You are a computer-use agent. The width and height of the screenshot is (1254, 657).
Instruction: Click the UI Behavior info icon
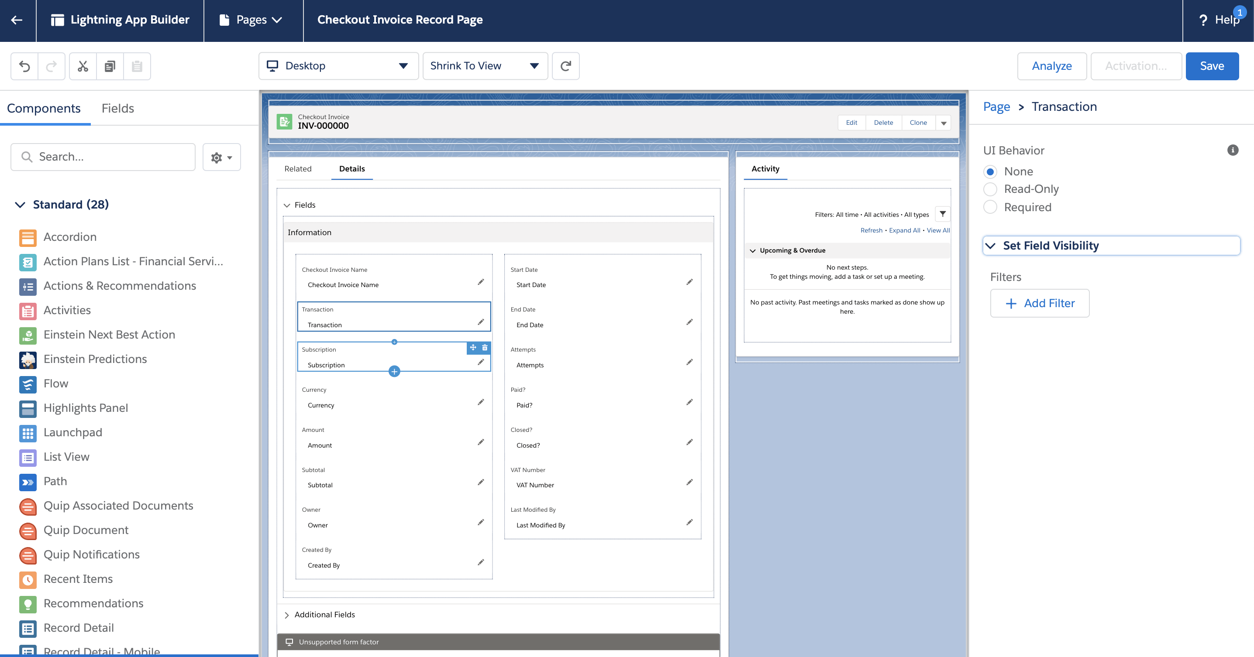click(1233, 150)
